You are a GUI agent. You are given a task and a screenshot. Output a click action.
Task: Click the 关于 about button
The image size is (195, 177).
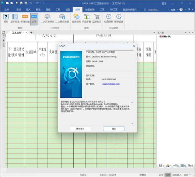coord(34,19)
